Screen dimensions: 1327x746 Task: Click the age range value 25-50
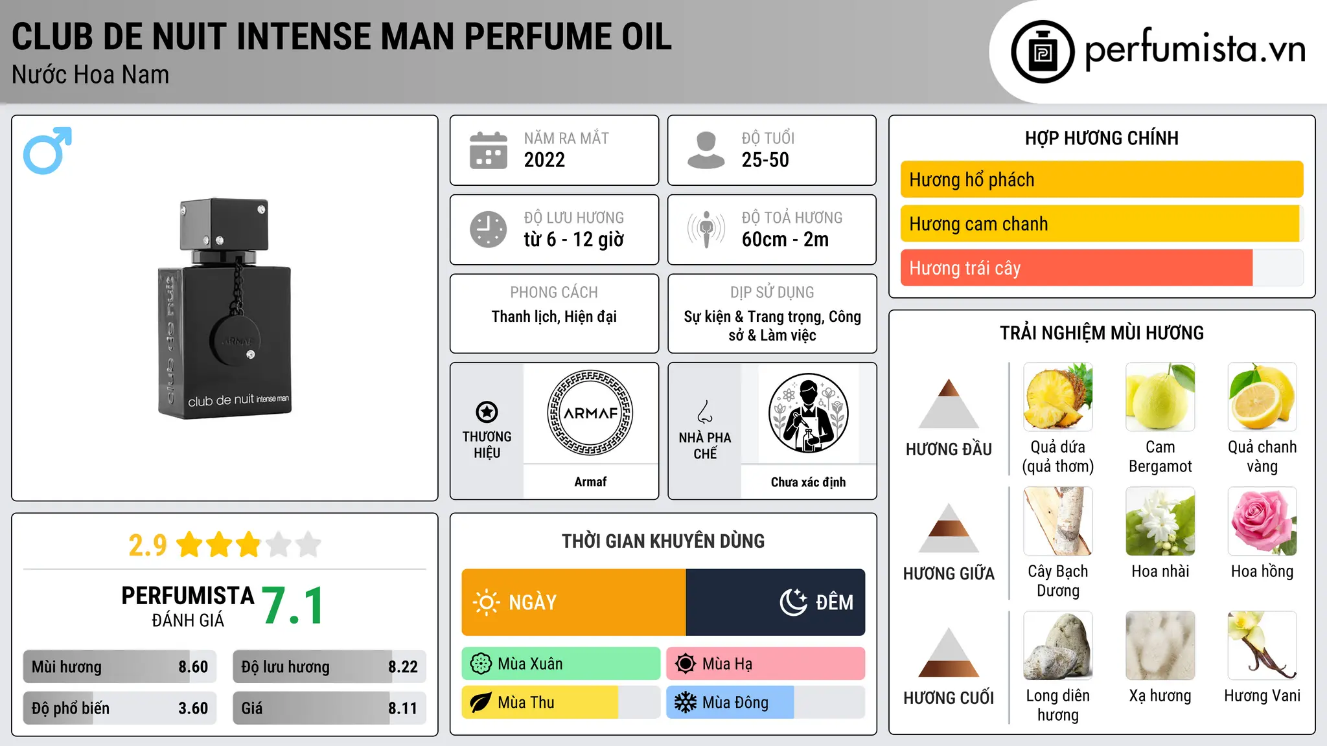pos(765,160)
